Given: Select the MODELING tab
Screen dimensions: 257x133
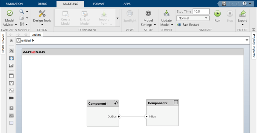Looking at the screenshot, I should pos(71,4).
